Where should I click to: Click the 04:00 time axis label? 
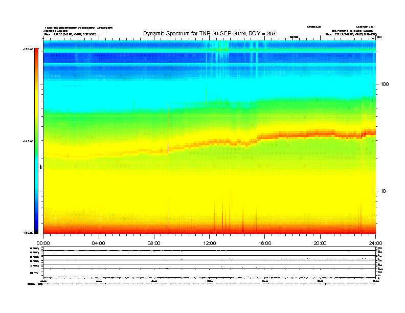[x=99, y=243]
